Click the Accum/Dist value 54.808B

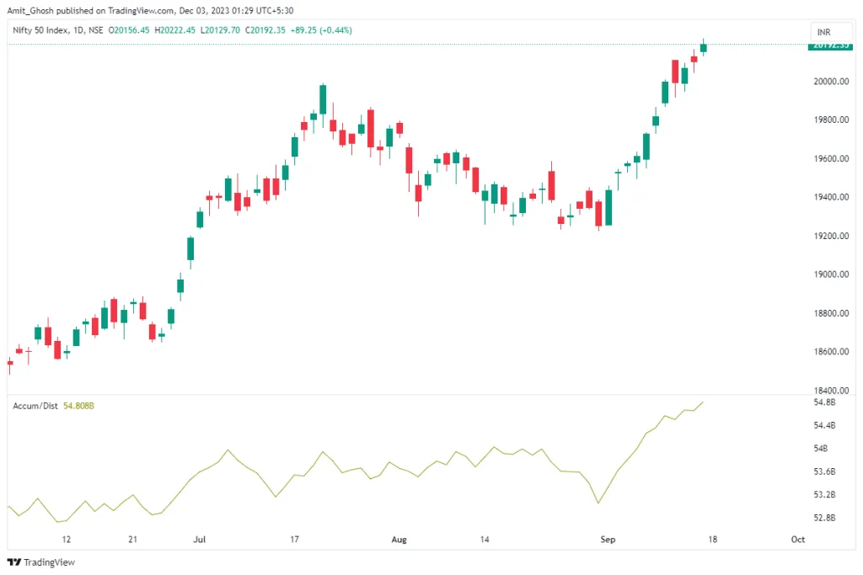78,406
